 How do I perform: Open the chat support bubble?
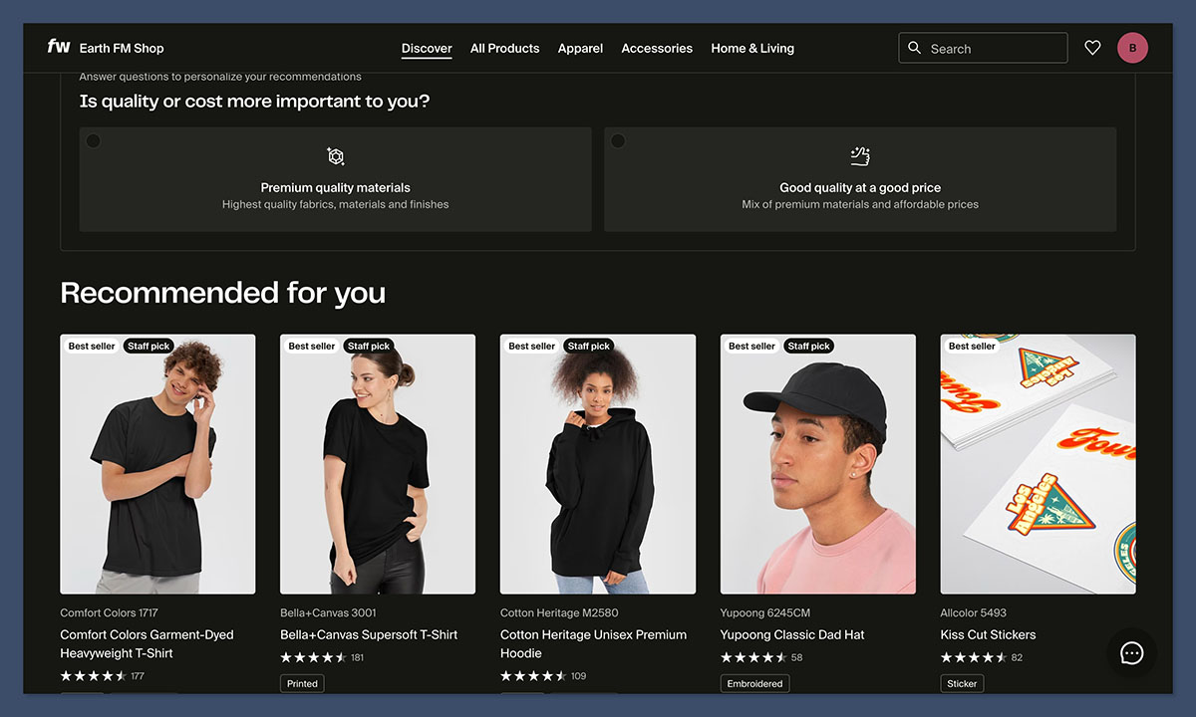(x=1131, y=653)
